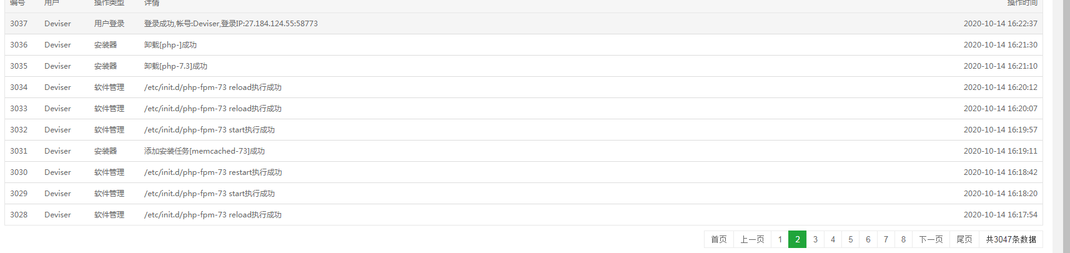
Task: Select row 3031 memcached-73 install task
Action: coord(523,151)
